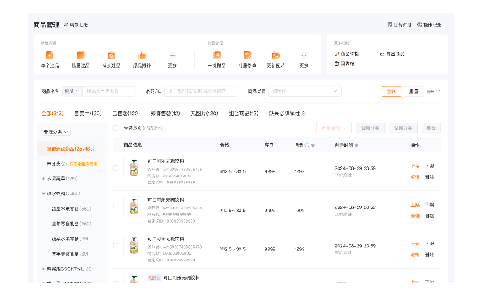Screen dimensions: 481x296
Task: Click the 重置 reset button
Action: pos(413,91)
